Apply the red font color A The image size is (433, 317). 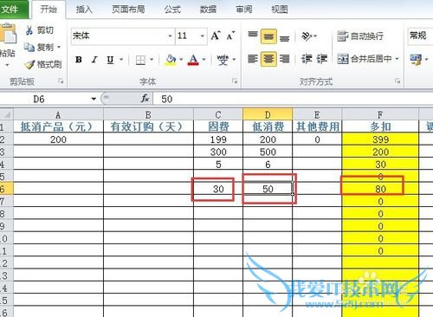[x=193, y=60]
